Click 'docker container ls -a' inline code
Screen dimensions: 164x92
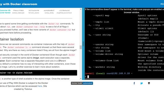pos(19,47)
